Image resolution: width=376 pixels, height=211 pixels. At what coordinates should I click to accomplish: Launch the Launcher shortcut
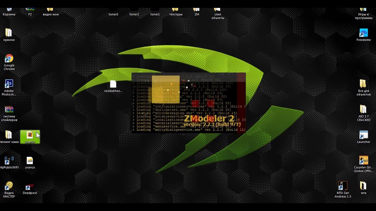[364, 137]
